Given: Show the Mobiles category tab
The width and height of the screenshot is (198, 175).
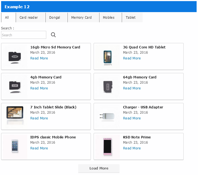Looking at the screenshot, I should click(x=109, y=17).
